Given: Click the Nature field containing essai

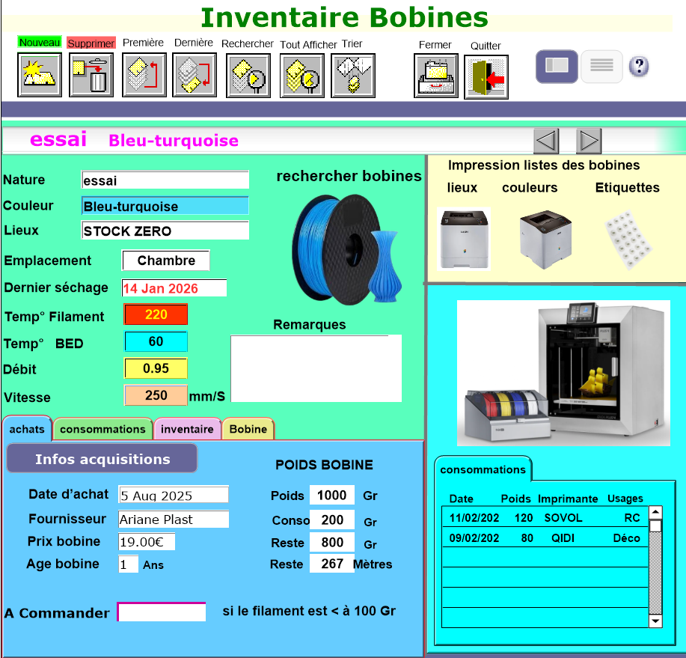Looking at the screenshot, I should point(165,180).
